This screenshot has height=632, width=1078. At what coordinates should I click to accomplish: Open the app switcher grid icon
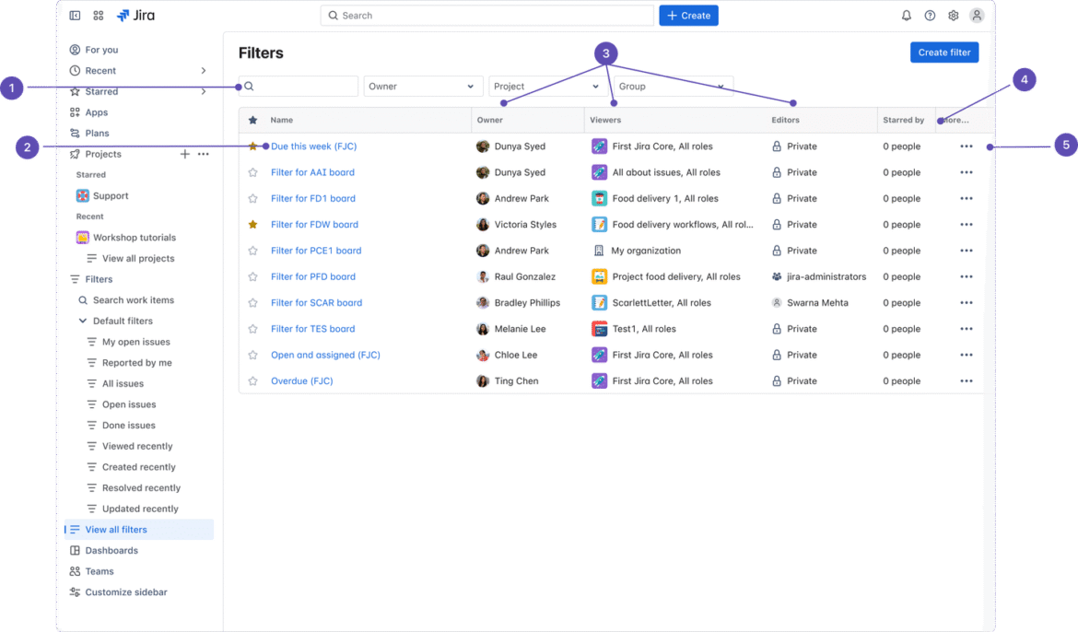click(x=99, y=16)
